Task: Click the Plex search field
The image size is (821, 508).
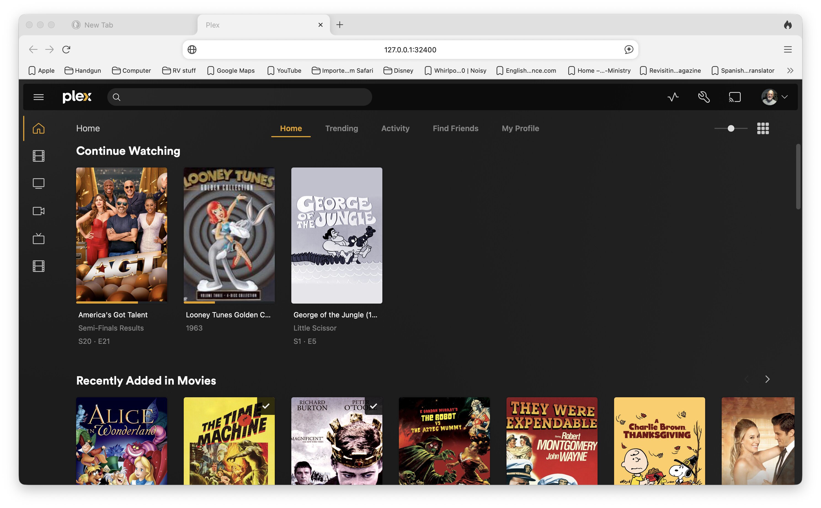Action: 239,97
